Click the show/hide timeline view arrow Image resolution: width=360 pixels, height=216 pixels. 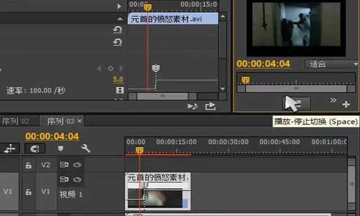coord(119,6)
